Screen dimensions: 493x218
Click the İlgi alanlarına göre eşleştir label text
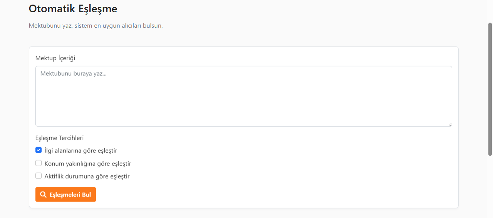click(x=81, y=150)
